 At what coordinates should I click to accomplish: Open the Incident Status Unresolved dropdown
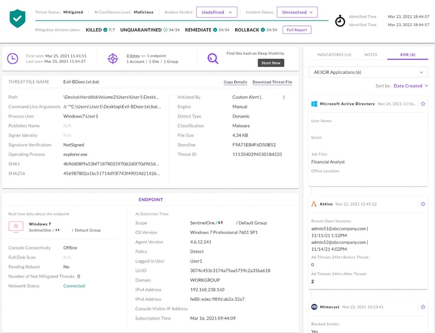click(297, 12)
